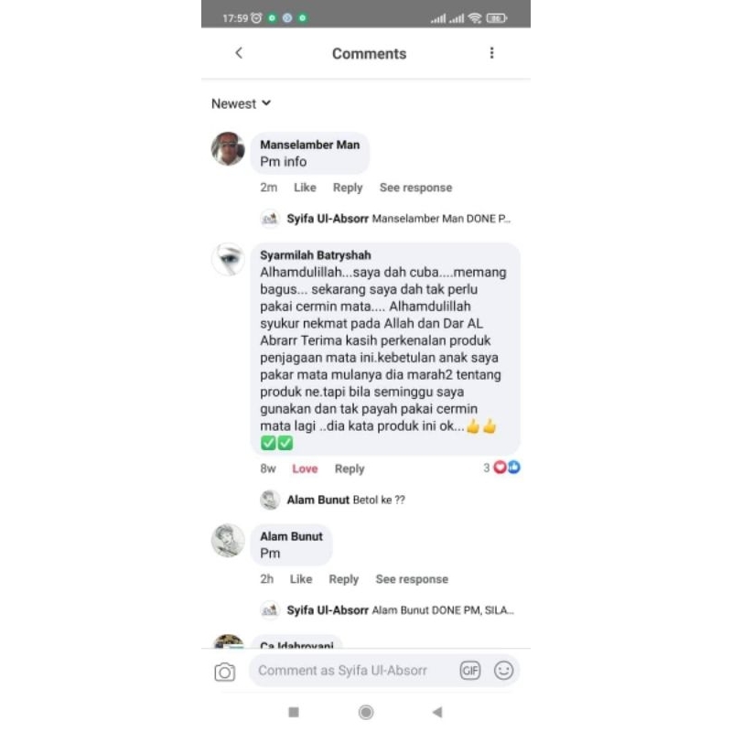Reply to Alam Bunut's Pm comment
The height and width of the screenshot is (732, 732).
344,579
